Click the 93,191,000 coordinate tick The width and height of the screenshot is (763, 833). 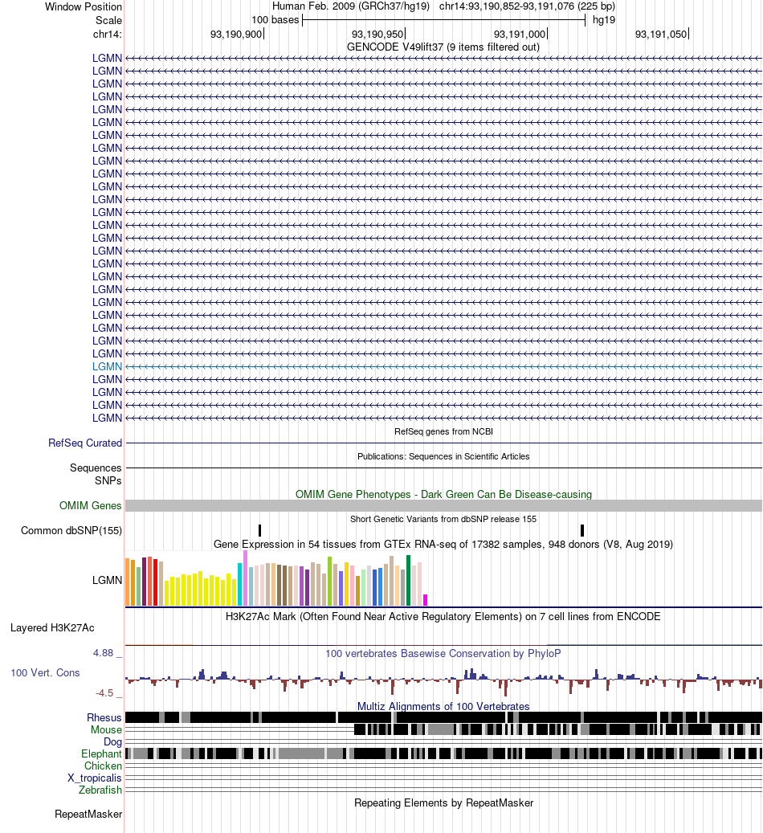(520, 34)
